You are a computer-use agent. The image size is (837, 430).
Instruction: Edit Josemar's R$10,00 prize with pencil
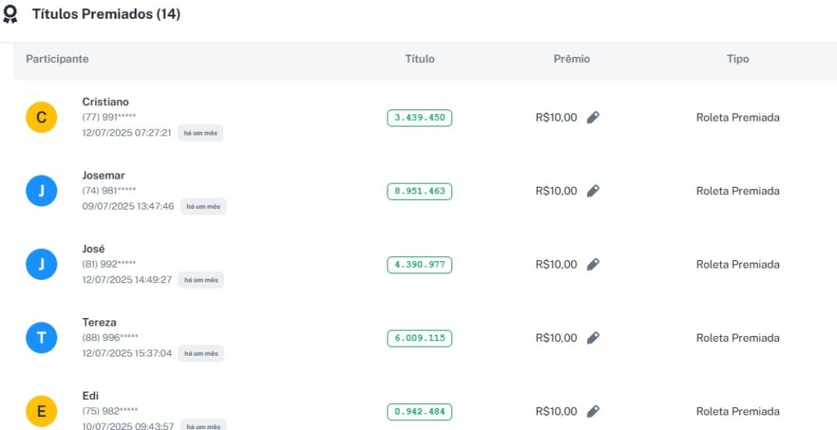point(593,191)
